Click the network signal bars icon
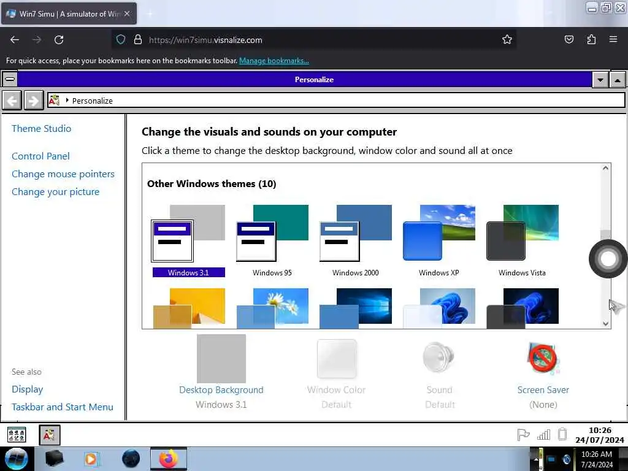The image size is (628, 471). [x=543, y=435]
